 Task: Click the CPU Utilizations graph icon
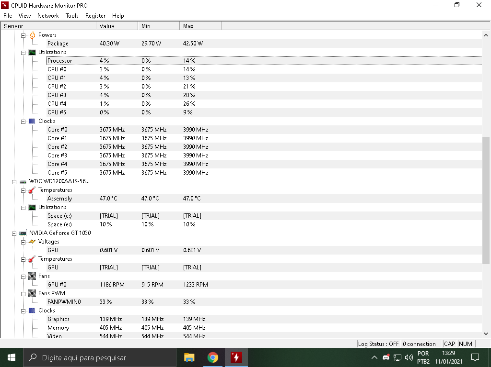32,52
